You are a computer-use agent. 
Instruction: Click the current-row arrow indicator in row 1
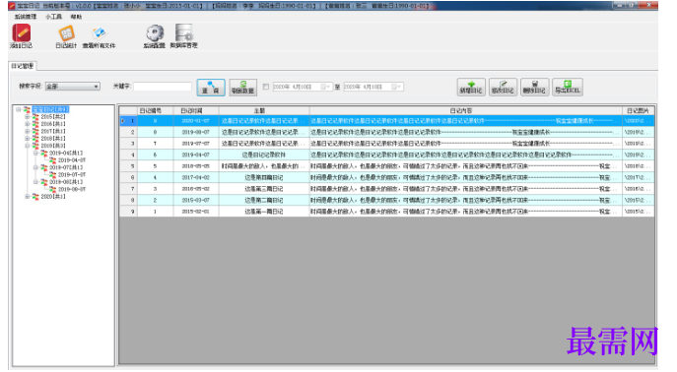[123, 121]
